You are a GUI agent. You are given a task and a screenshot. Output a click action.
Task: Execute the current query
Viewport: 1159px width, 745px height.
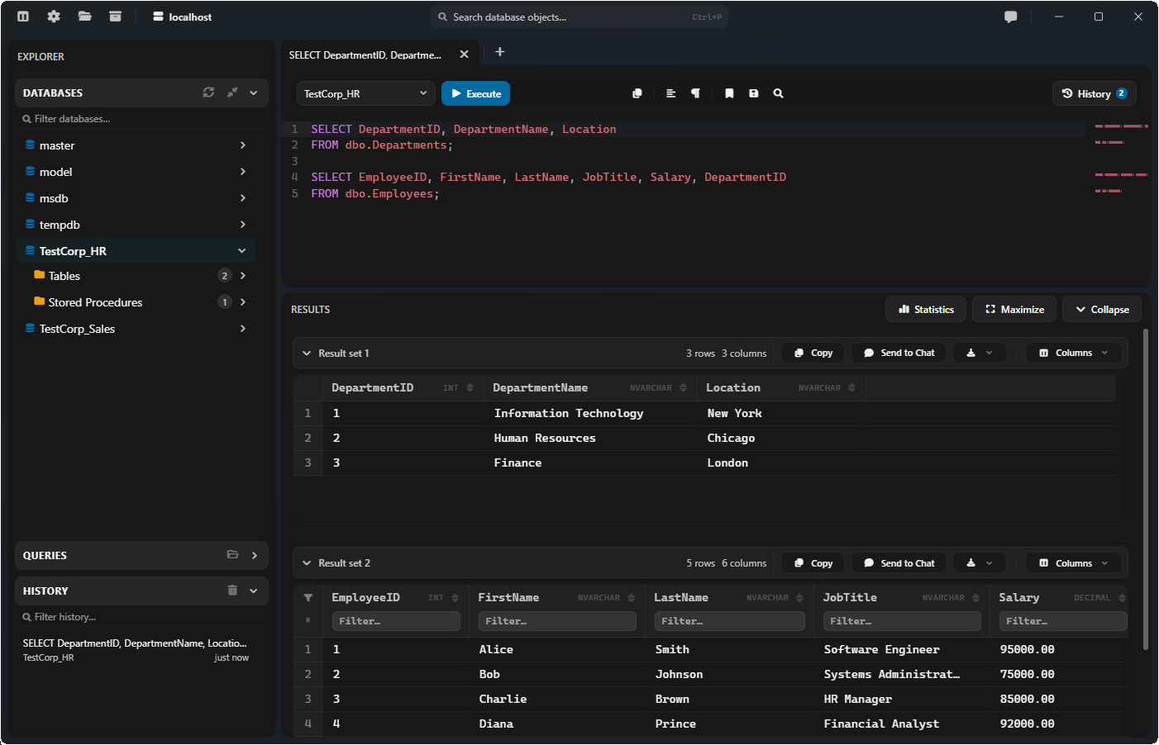coord(475,93)
